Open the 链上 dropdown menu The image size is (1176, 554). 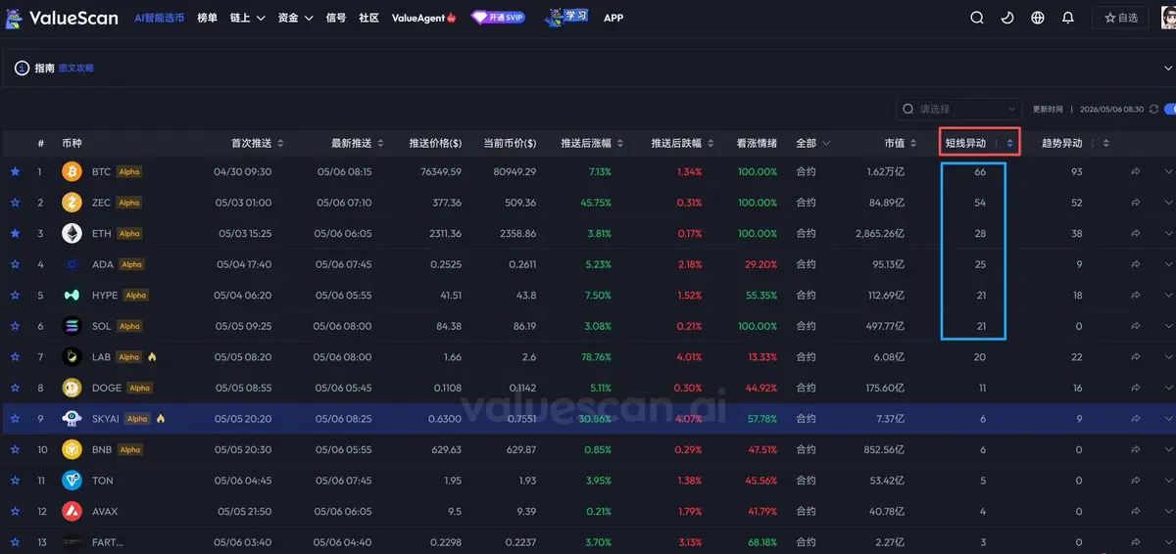click(248, 18)
